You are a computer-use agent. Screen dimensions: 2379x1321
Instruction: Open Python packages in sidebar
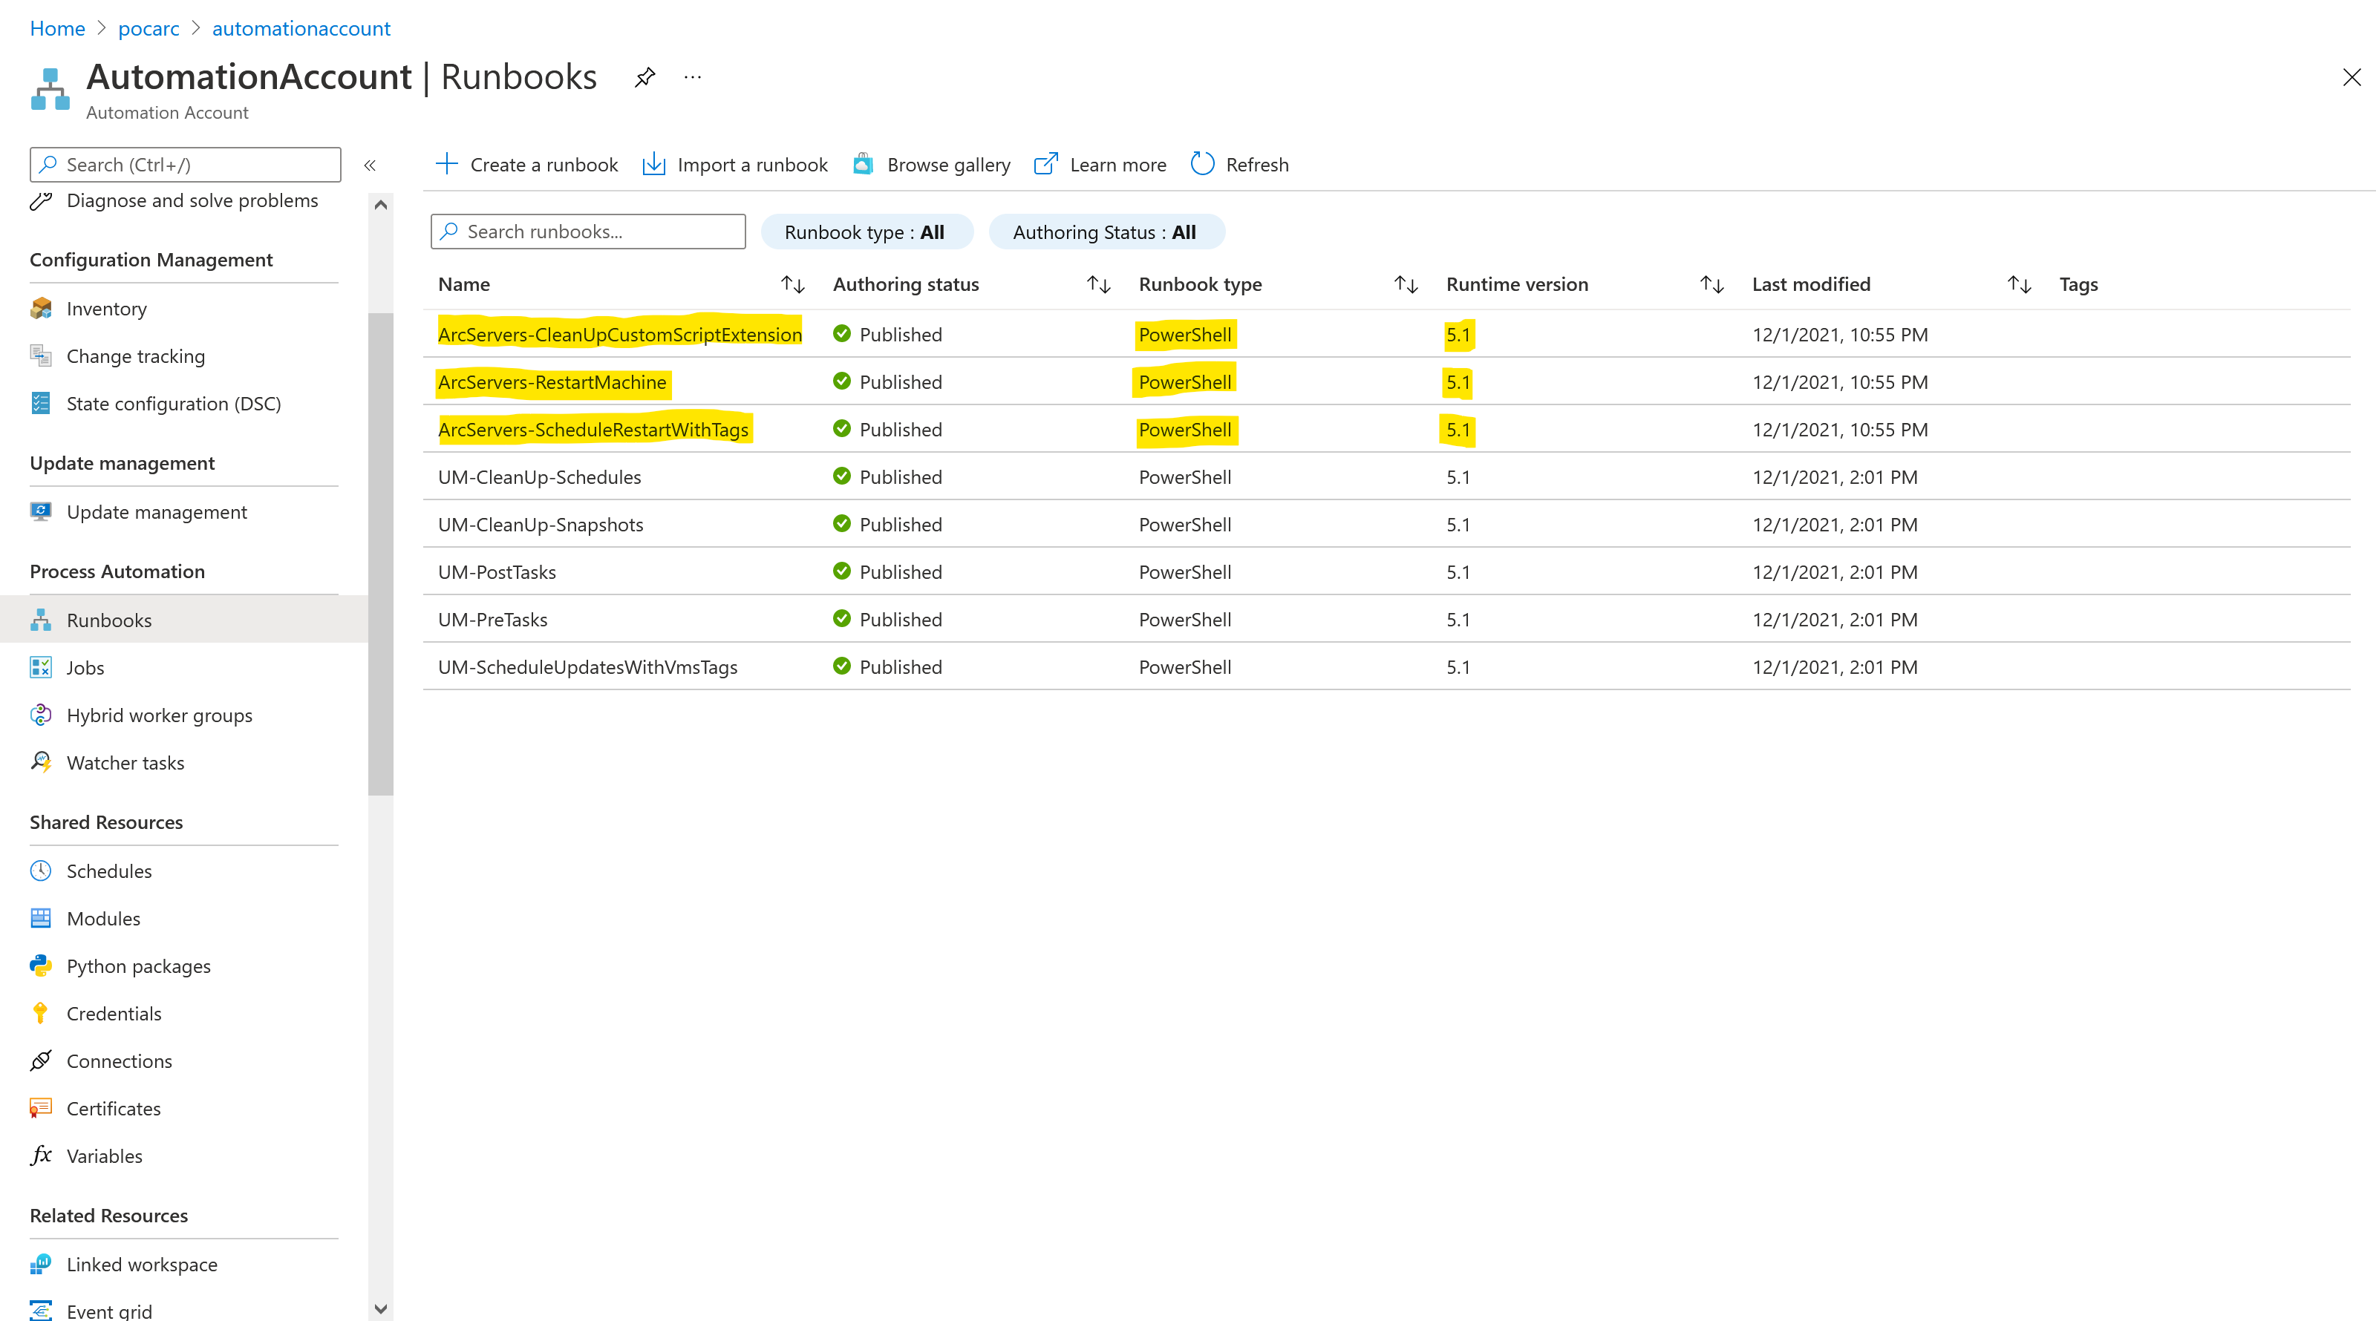(139, 966)
